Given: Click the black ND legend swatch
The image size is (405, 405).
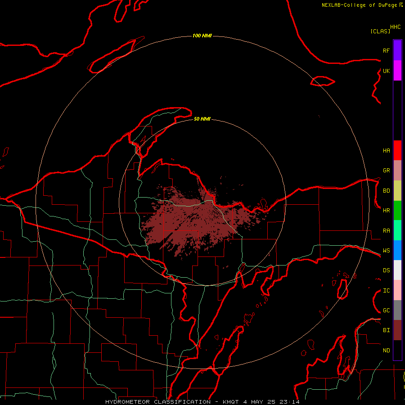Looking at the screenshot, I should (x=397, y=350).
